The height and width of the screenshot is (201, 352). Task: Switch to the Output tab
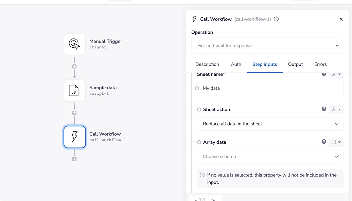click(x=295, y=64)
